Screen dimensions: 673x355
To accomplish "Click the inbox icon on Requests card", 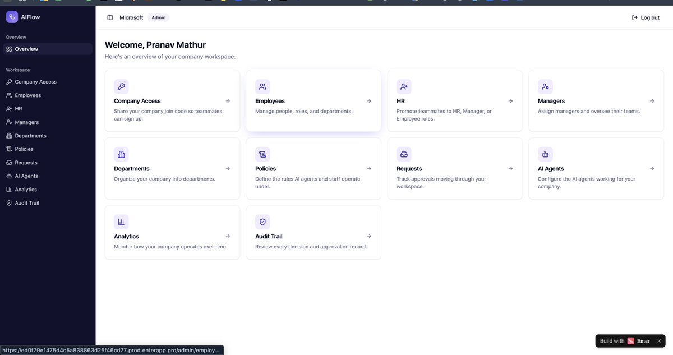I will point(404,154).
